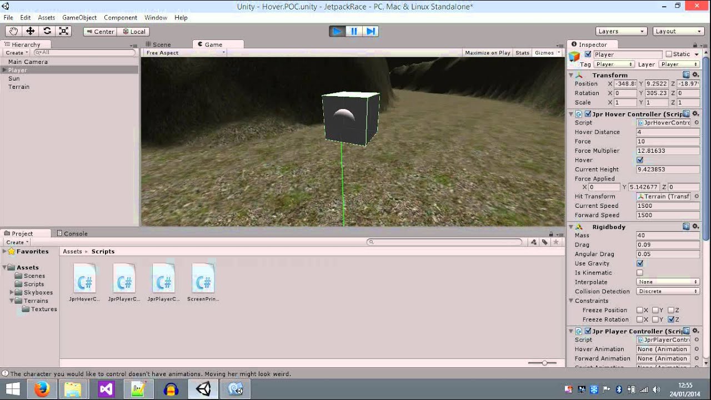711x400 pixels.
Task: Select the Move tool
Action: (x=30, y=32)
